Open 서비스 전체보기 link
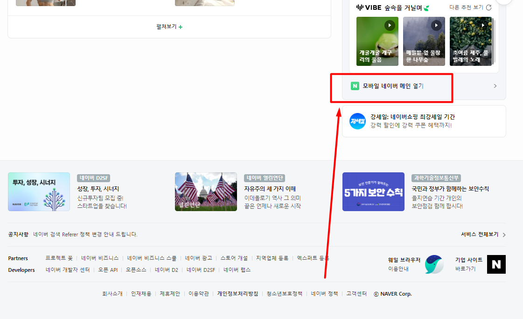This screenshot has width=523, height=319. point(480,234)
